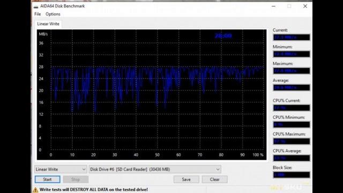The image size is (343, 193).
Task: Click the AIDA64 Disk Benchmark title icon
Action: 36,6
